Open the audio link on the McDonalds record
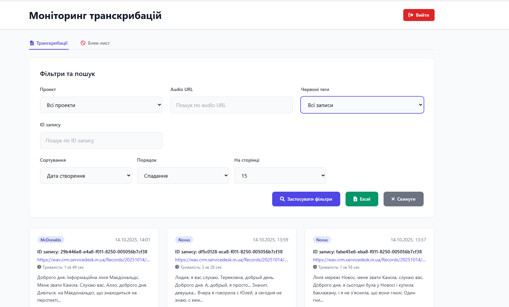Image resolution: width=509 pixels, height=307 pixels. [93, 259]
